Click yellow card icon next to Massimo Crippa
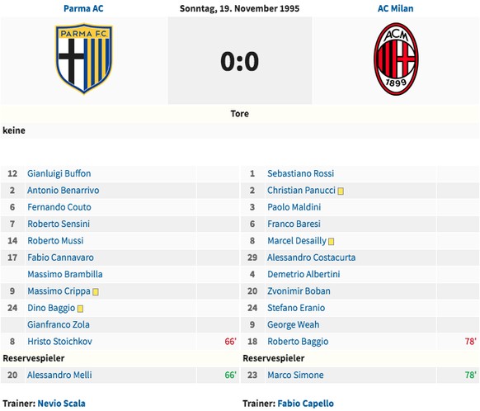Image resolution: width=480 pixels, height=411 pixels. click(x=96, y=292)
